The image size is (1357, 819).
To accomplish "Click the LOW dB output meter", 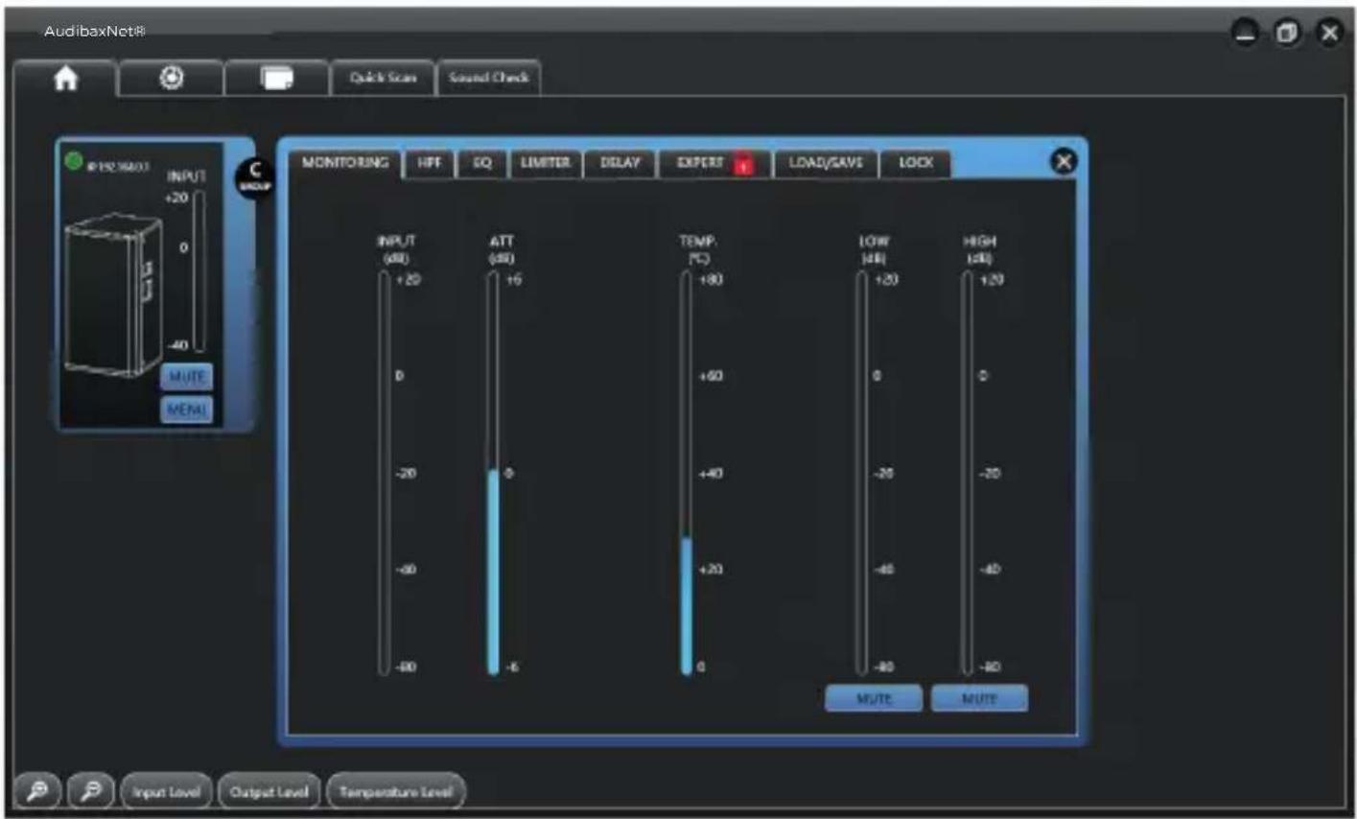I will pos(861,474).
